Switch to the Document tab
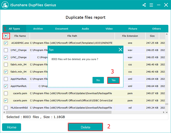 pos(62,29)
